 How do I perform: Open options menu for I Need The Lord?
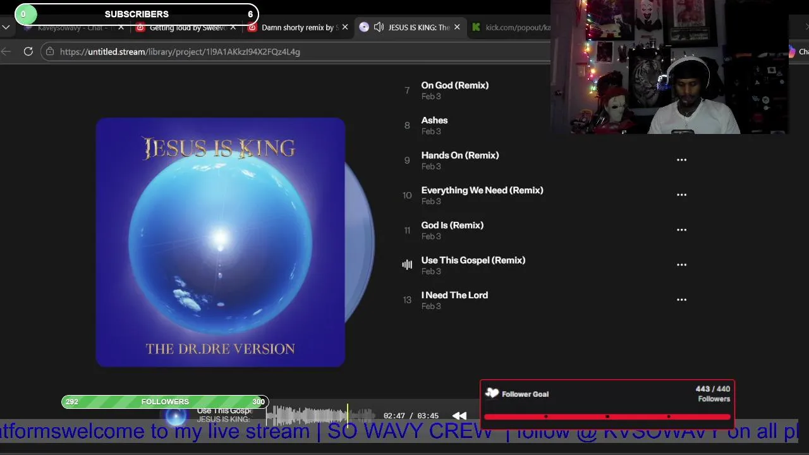point(681,300)
